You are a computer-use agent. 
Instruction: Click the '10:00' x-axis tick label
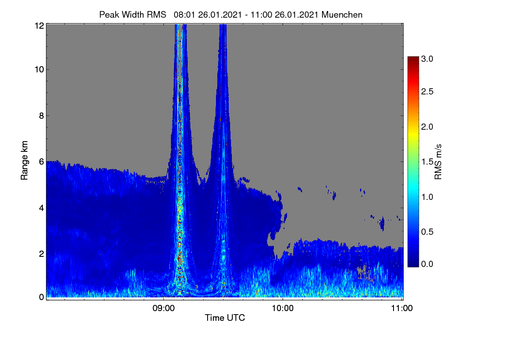point(282,308)
